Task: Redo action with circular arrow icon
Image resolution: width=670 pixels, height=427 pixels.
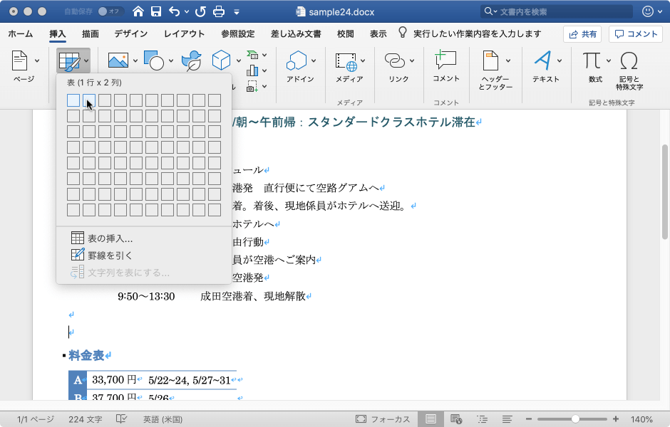Action: click(200, 11)
